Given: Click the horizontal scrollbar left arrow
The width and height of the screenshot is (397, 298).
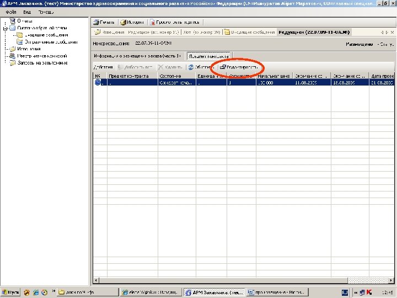Looking at the screenshot, I should [96, 280].
